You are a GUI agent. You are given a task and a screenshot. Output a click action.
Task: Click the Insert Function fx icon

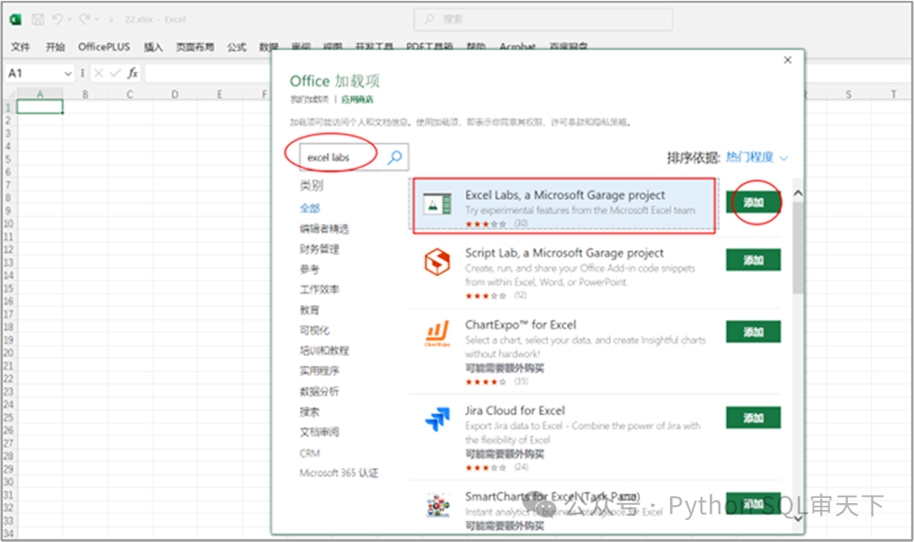coord(133,73)
